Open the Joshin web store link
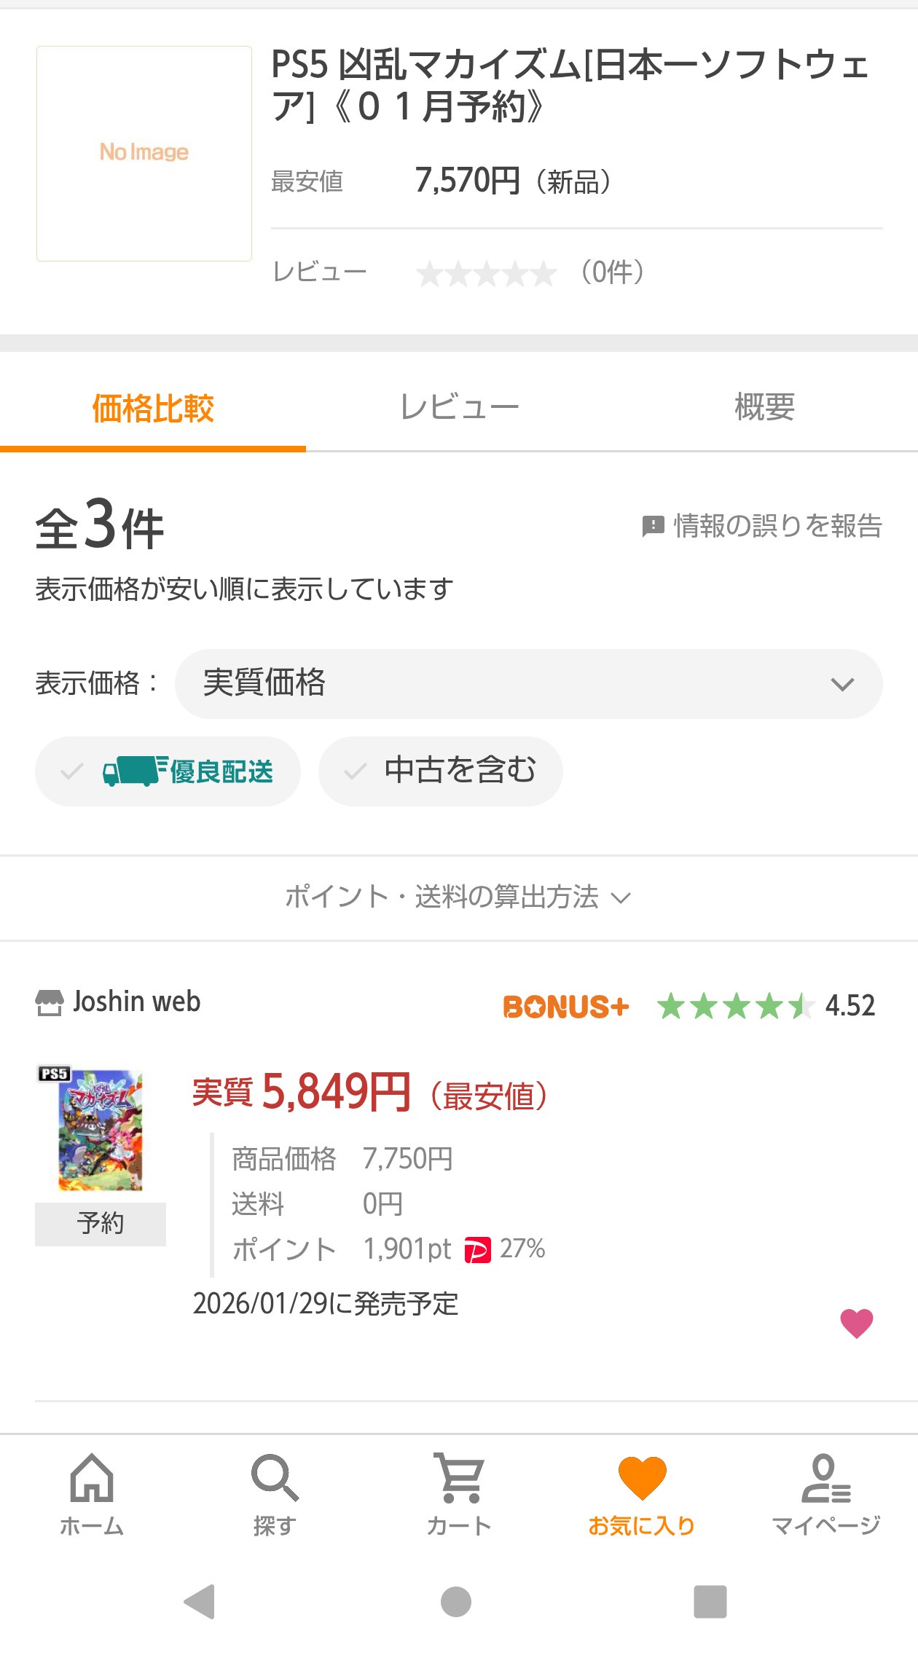 pos(136,1002)
